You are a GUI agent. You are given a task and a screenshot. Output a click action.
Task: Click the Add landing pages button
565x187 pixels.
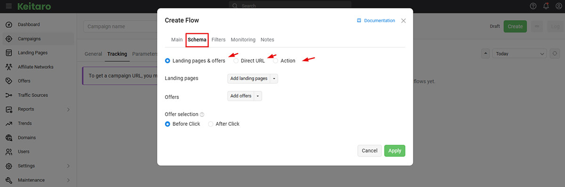pos(249,79)
